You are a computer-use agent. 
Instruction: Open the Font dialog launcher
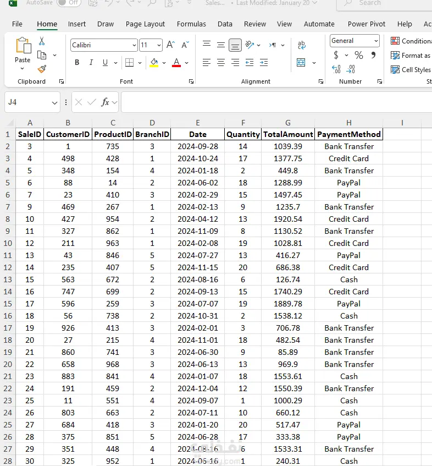191,81
